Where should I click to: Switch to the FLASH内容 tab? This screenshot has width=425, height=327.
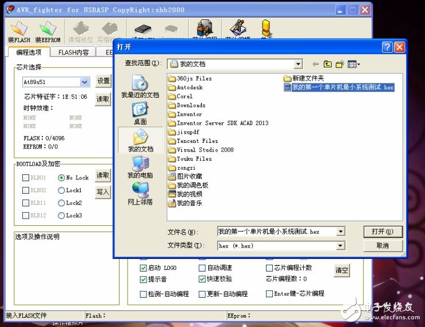point(74,52)
